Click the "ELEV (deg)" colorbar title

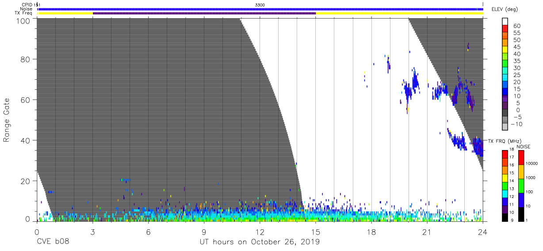pos(505,10)
